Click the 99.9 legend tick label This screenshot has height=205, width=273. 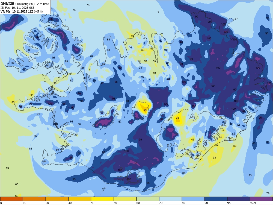[253, 203]
